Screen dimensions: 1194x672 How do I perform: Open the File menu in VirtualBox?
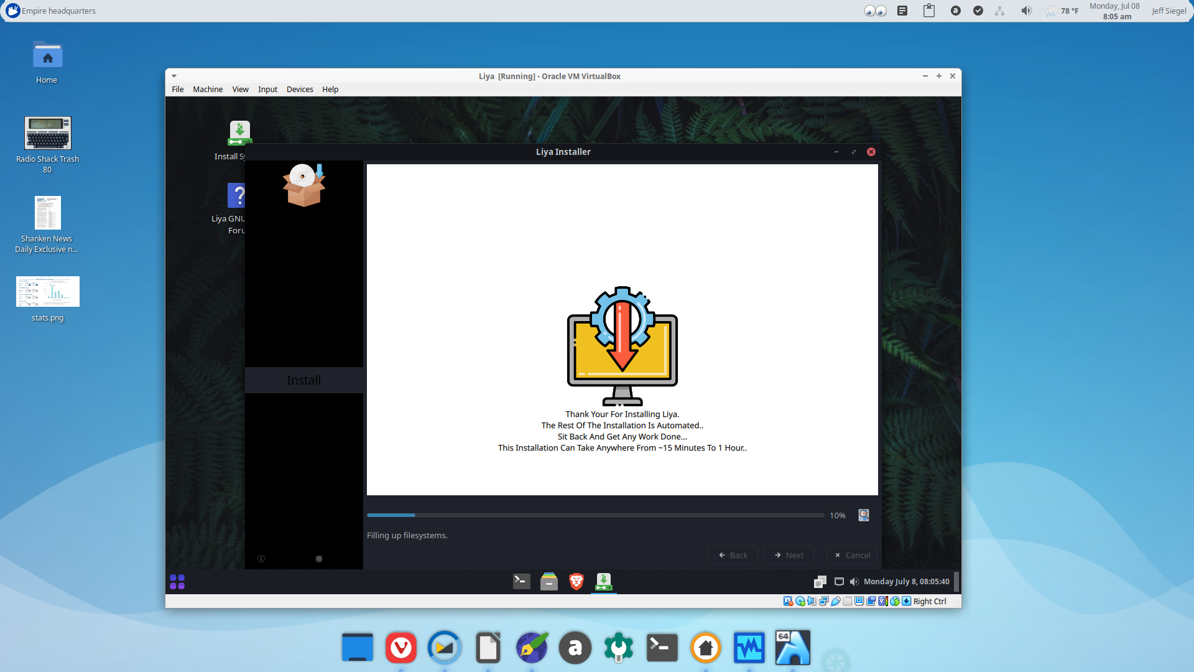coord(178,90)
